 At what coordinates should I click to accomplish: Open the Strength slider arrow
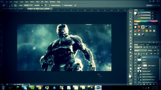pyautogui.click(x=46, y=5)
